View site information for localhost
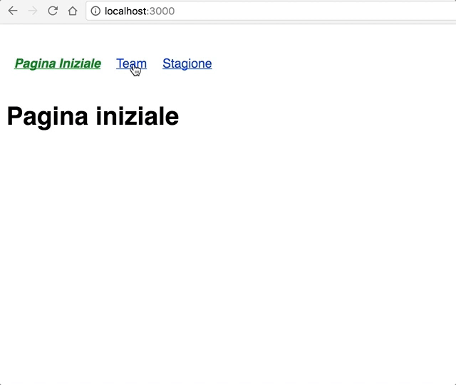456x385 pixels. click(95, 11)
